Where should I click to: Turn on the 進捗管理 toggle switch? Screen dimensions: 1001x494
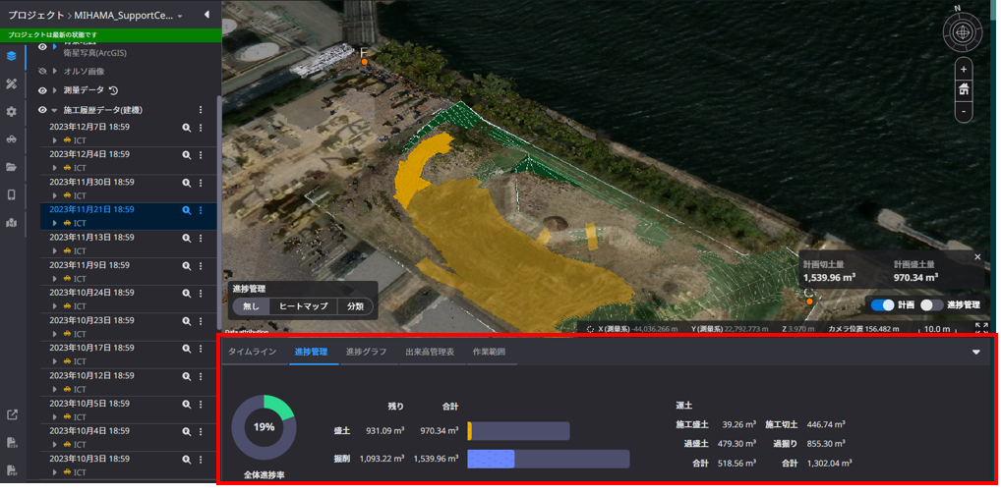coord(931,304)
